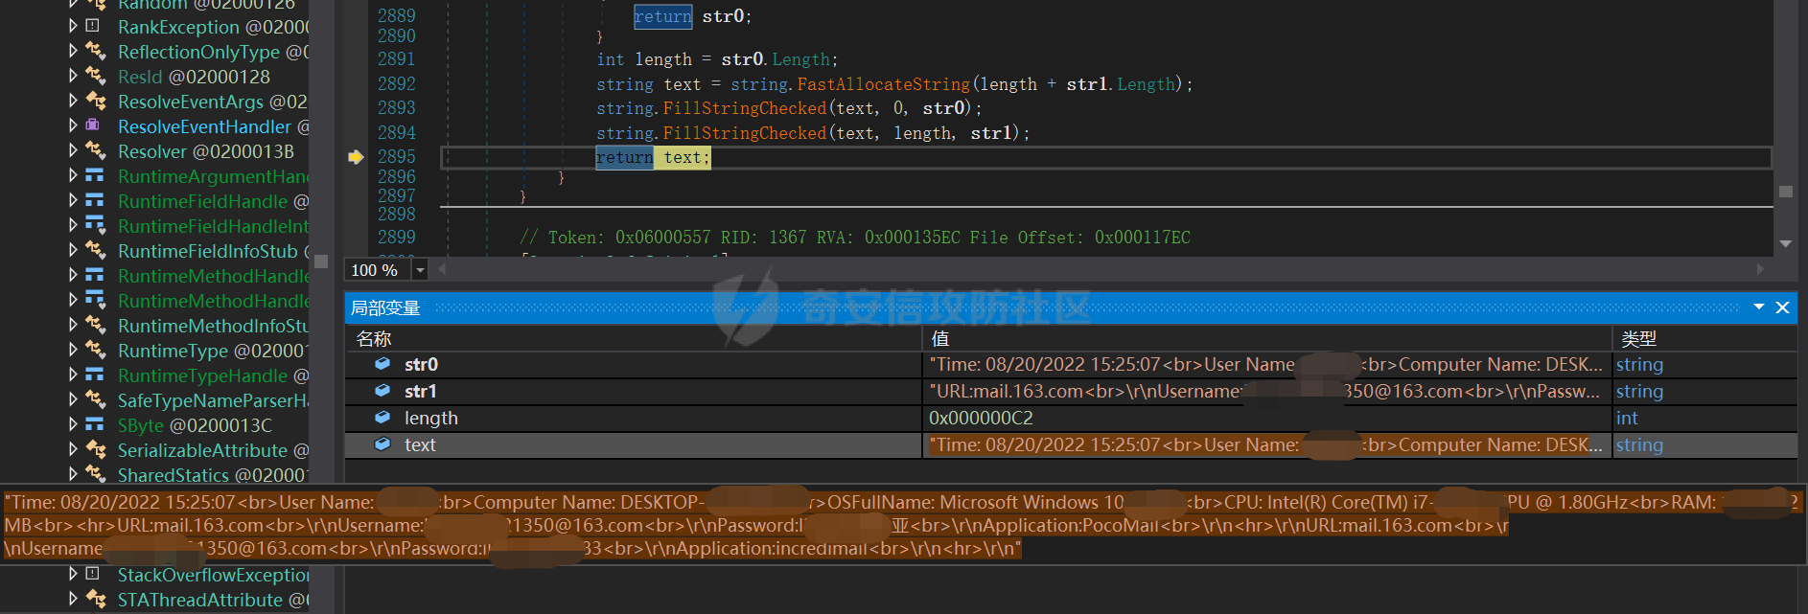1808x614 pixels.
Task: Click the length variable icon in locals
Action: click(x=382, y=418)
